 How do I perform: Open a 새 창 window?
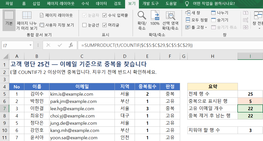193,13
